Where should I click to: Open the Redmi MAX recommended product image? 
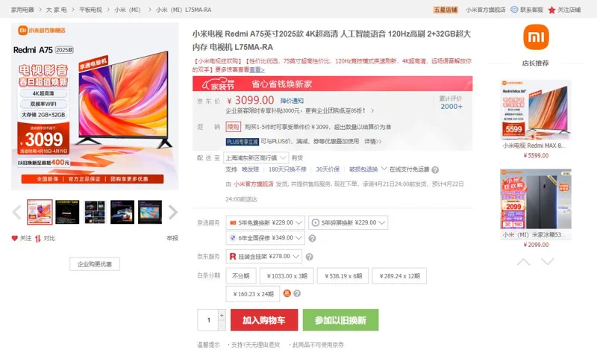pyautogui.click(x=536, y=110)
